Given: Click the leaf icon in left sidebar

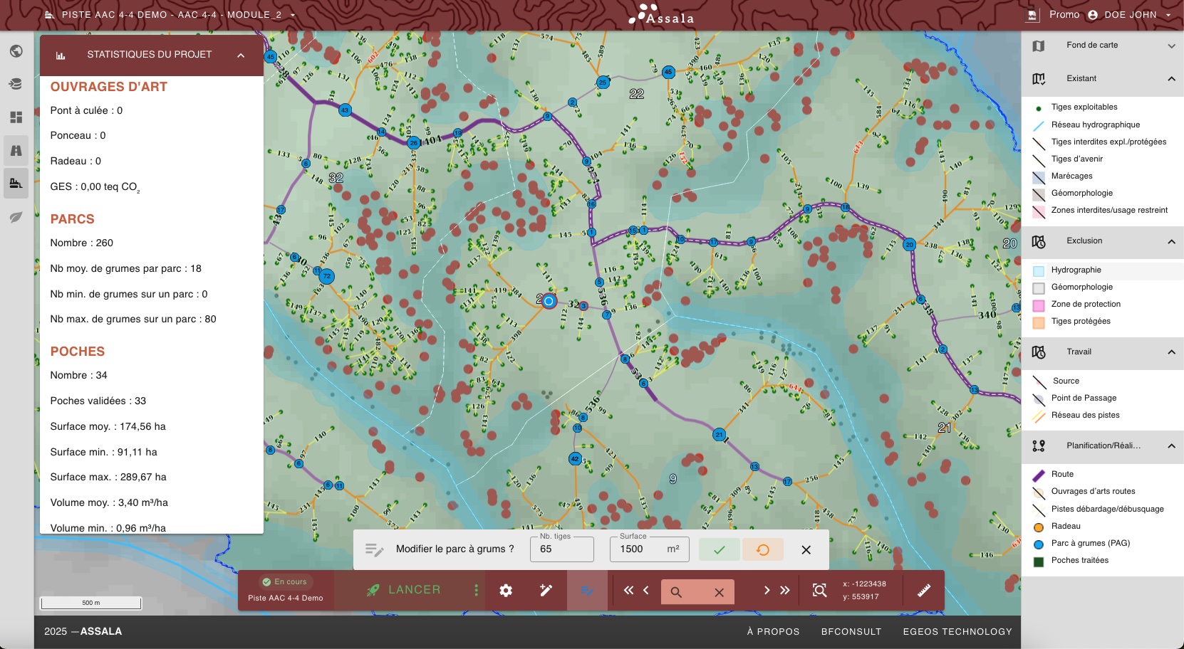Looking at the screenshot, I should pos(16,217).
